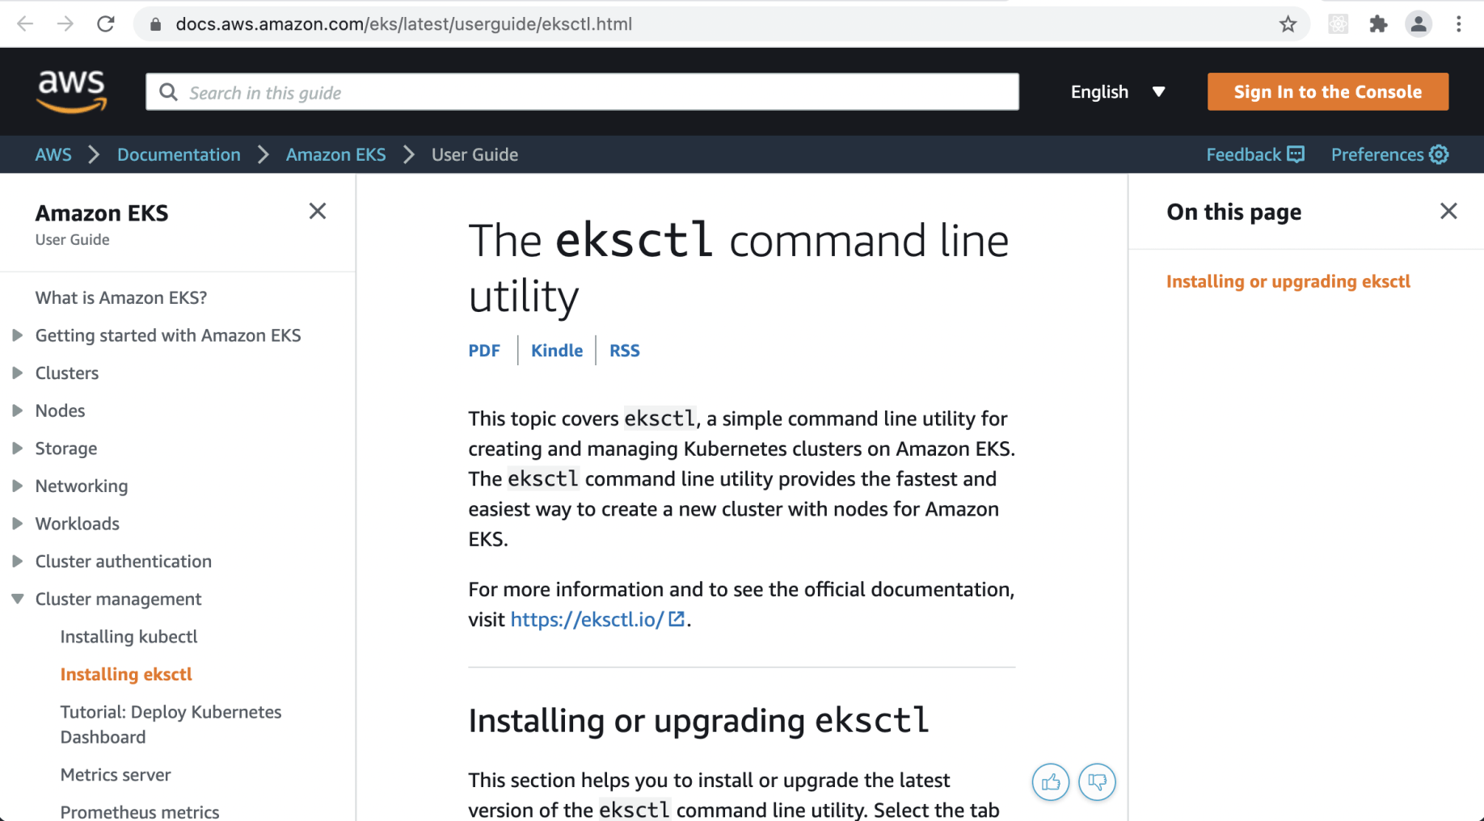
Task: Open the Preferences gear icon
Action: pyautogui.click(x=1439, y=154)
